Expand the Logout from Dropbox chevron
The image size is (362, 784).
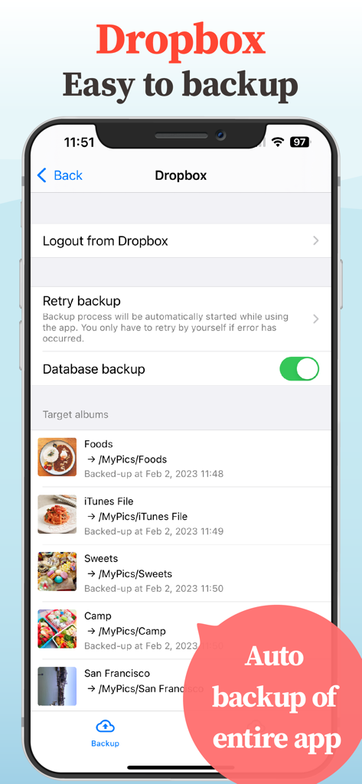315,241
